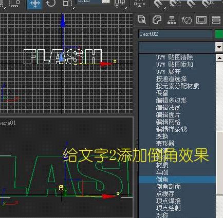This screenshot has height=218, width=223.
Task: Click the Text02 object name field
Action: click(175, 34)
